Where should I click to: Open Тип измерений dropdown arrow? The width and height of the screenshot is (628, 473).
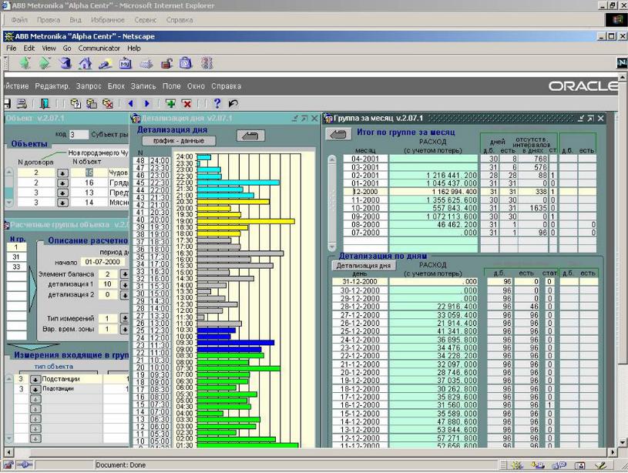pos(125,319)
